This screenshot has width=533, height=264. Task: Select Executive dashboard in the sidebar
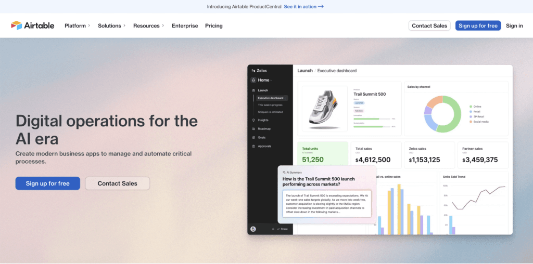point(272,98)
